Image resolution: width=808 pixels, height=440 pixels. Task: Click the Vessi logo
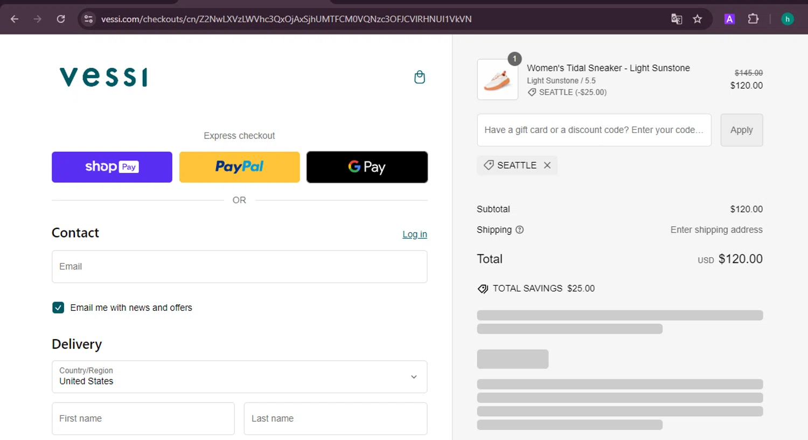coord(103,77)
